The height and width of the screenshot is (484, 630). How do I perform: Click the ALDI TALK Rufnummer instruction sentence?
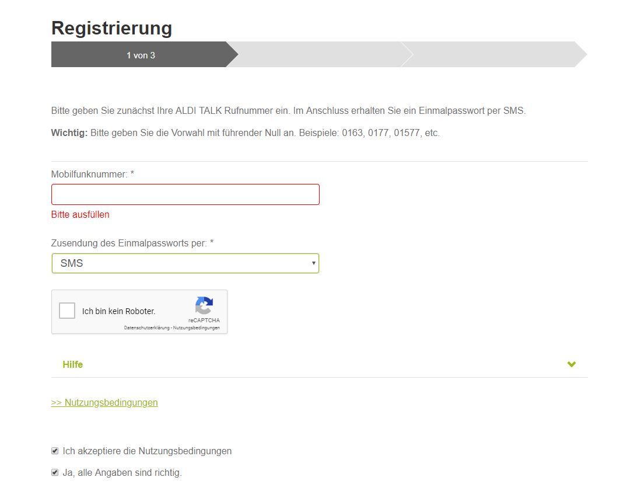pos(288,110)
